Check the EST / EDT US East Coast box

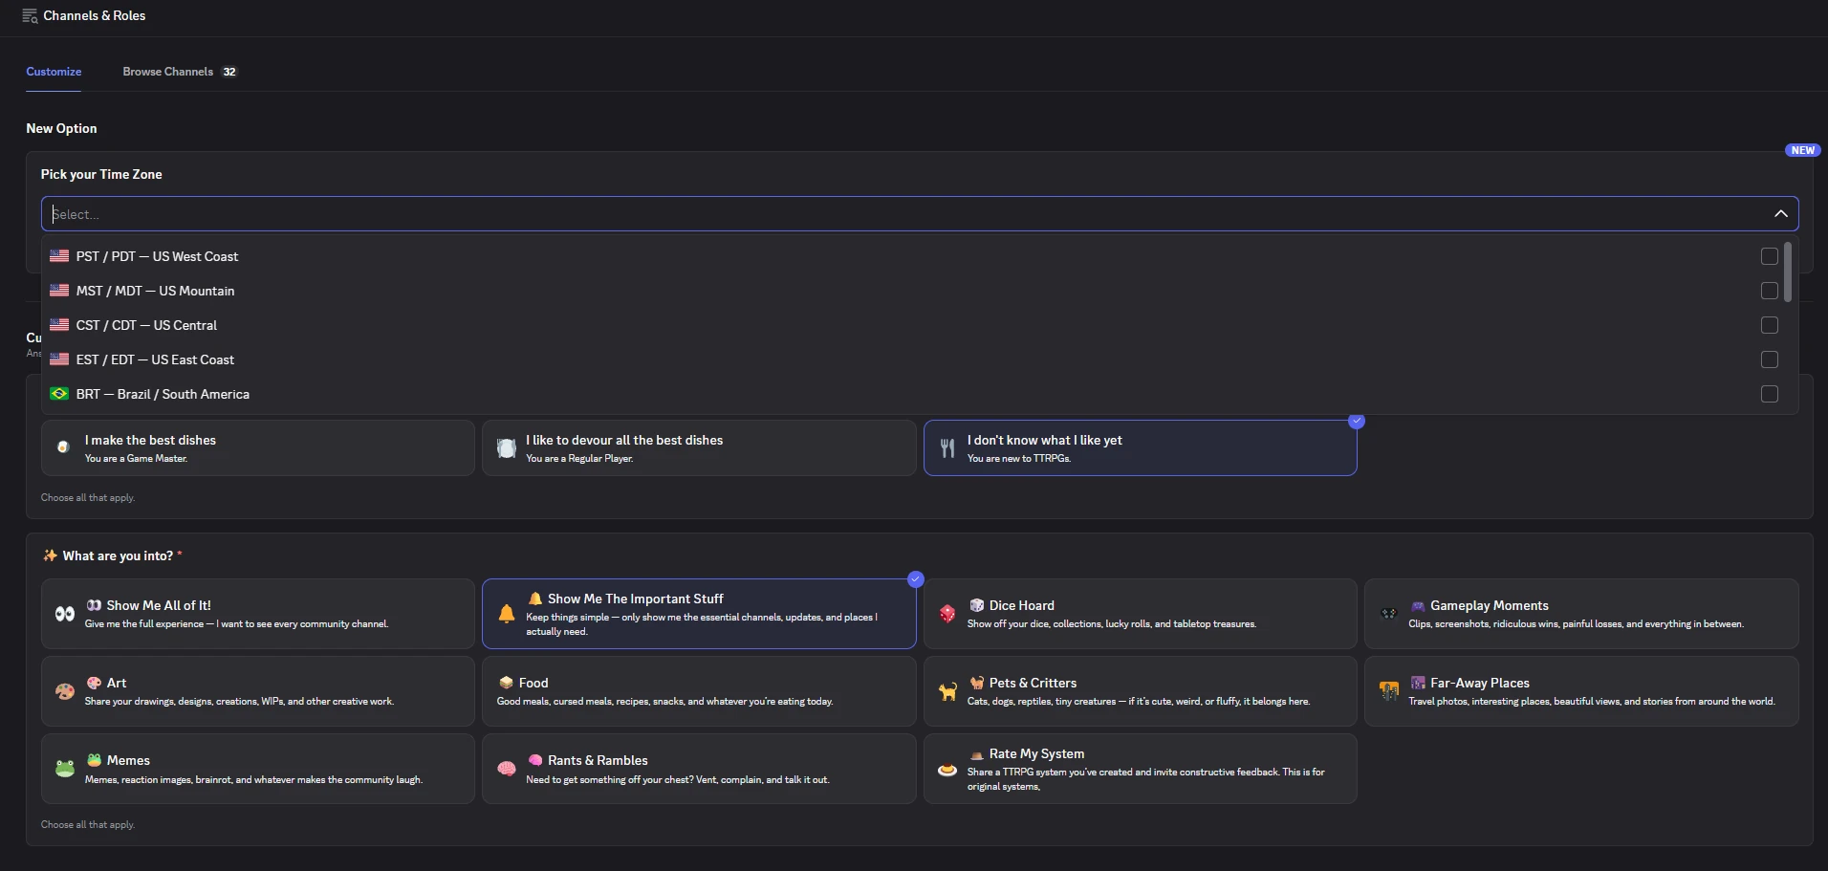[1770, 359]
